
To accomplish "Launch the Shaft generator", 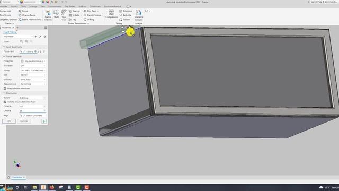I will click(56, 14).
